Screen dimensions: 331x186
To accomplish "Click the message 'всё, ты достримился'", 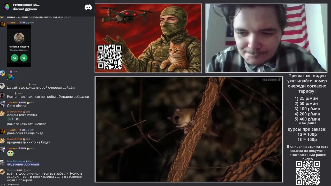I will [44, 177].
